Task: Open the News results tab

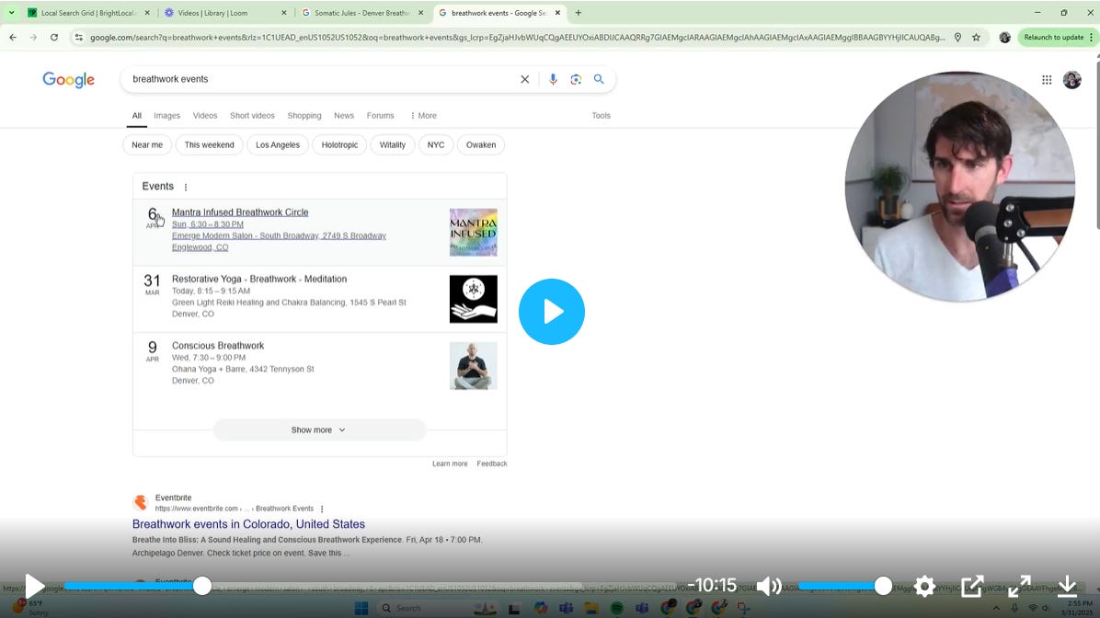Action: tap(344, 116)
